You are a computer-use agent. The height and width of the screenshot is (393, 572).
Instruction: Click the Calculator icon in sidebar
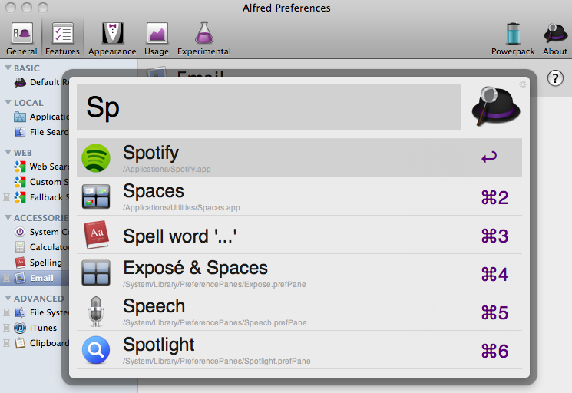(x=20, y=247)
